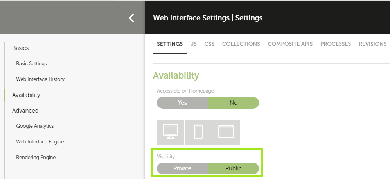Set Accessible on Homepage to Yes

(182, 103)
